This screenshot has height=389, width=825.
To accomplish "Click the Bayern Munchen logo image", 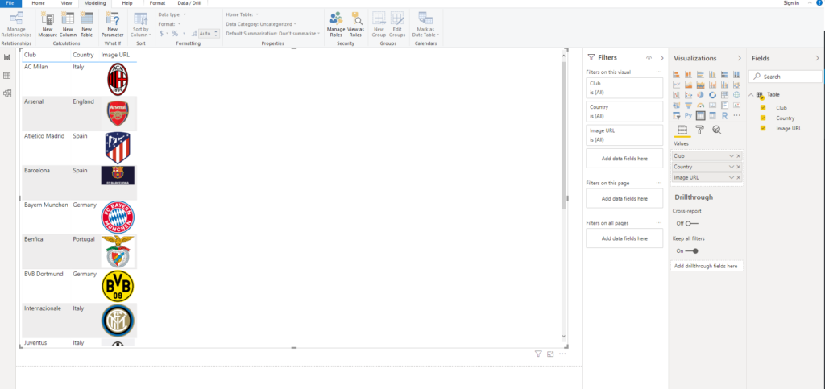I will pyautogui.click(x=118, y=217).
